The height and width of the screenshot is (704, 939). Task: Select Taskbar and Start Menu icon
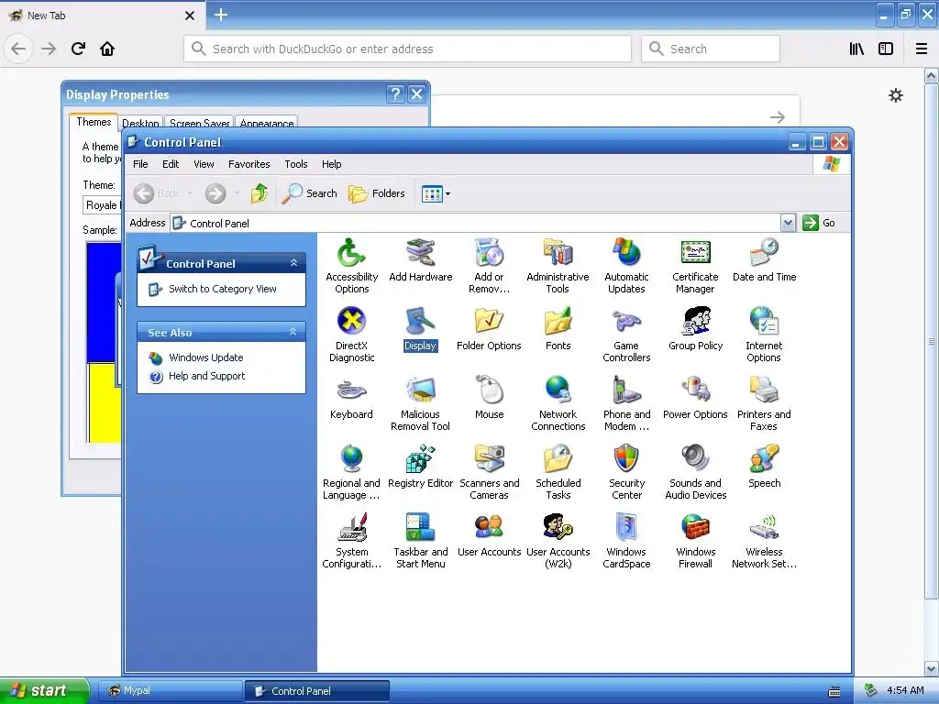tap(420, 541)
